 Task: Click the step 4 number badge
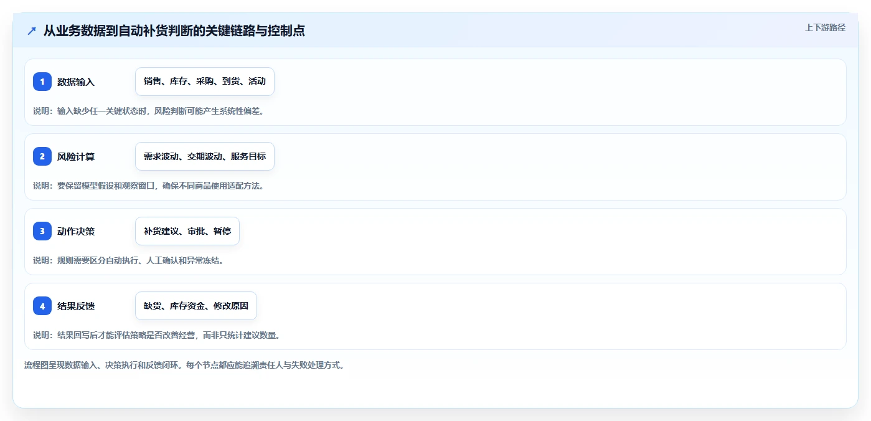(42, 306)
